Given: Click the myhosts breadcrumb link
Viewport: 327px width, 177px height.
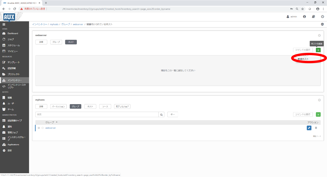Looking at the screenshot, I should click(54, 24).
